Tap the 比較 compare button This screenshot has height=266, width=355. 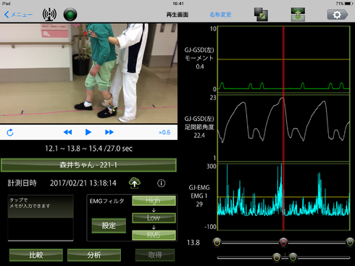click(x=36, y=255)
